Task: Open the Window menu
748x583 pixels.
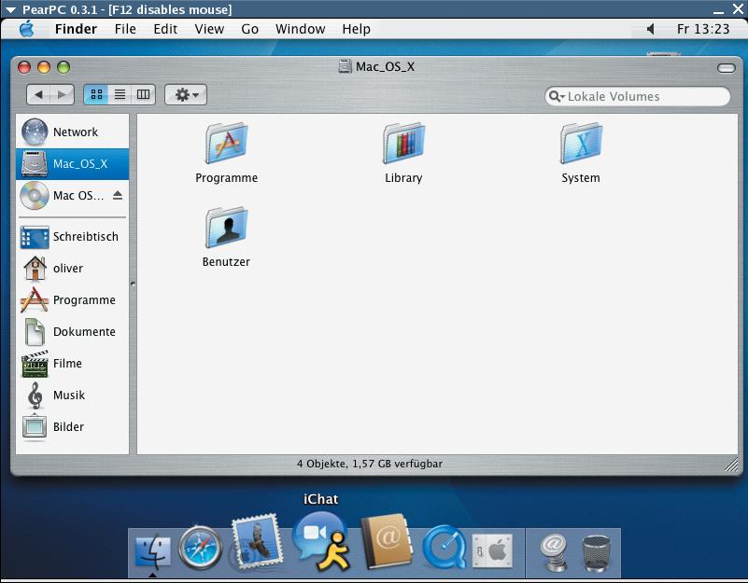Action: (301, 29)
